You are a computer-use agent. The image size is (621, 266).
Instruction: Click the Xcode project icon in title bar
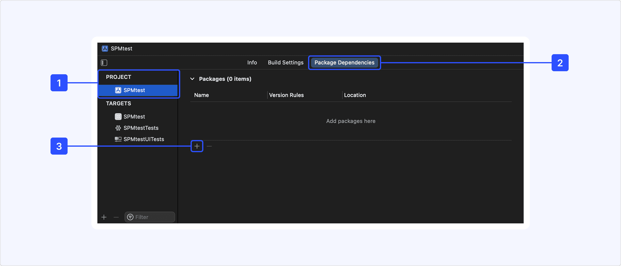(105, 49)
